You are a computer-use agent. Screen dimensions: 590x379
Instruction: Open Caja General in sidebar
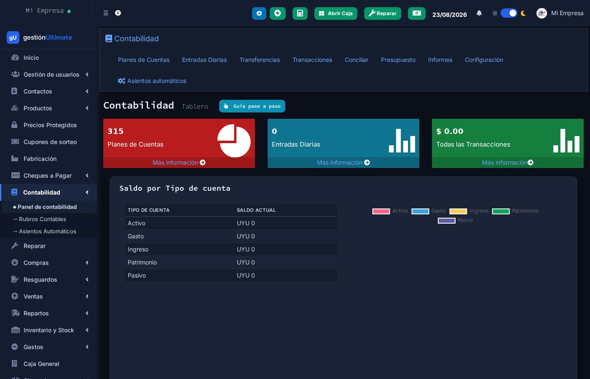tap(48, 364)
